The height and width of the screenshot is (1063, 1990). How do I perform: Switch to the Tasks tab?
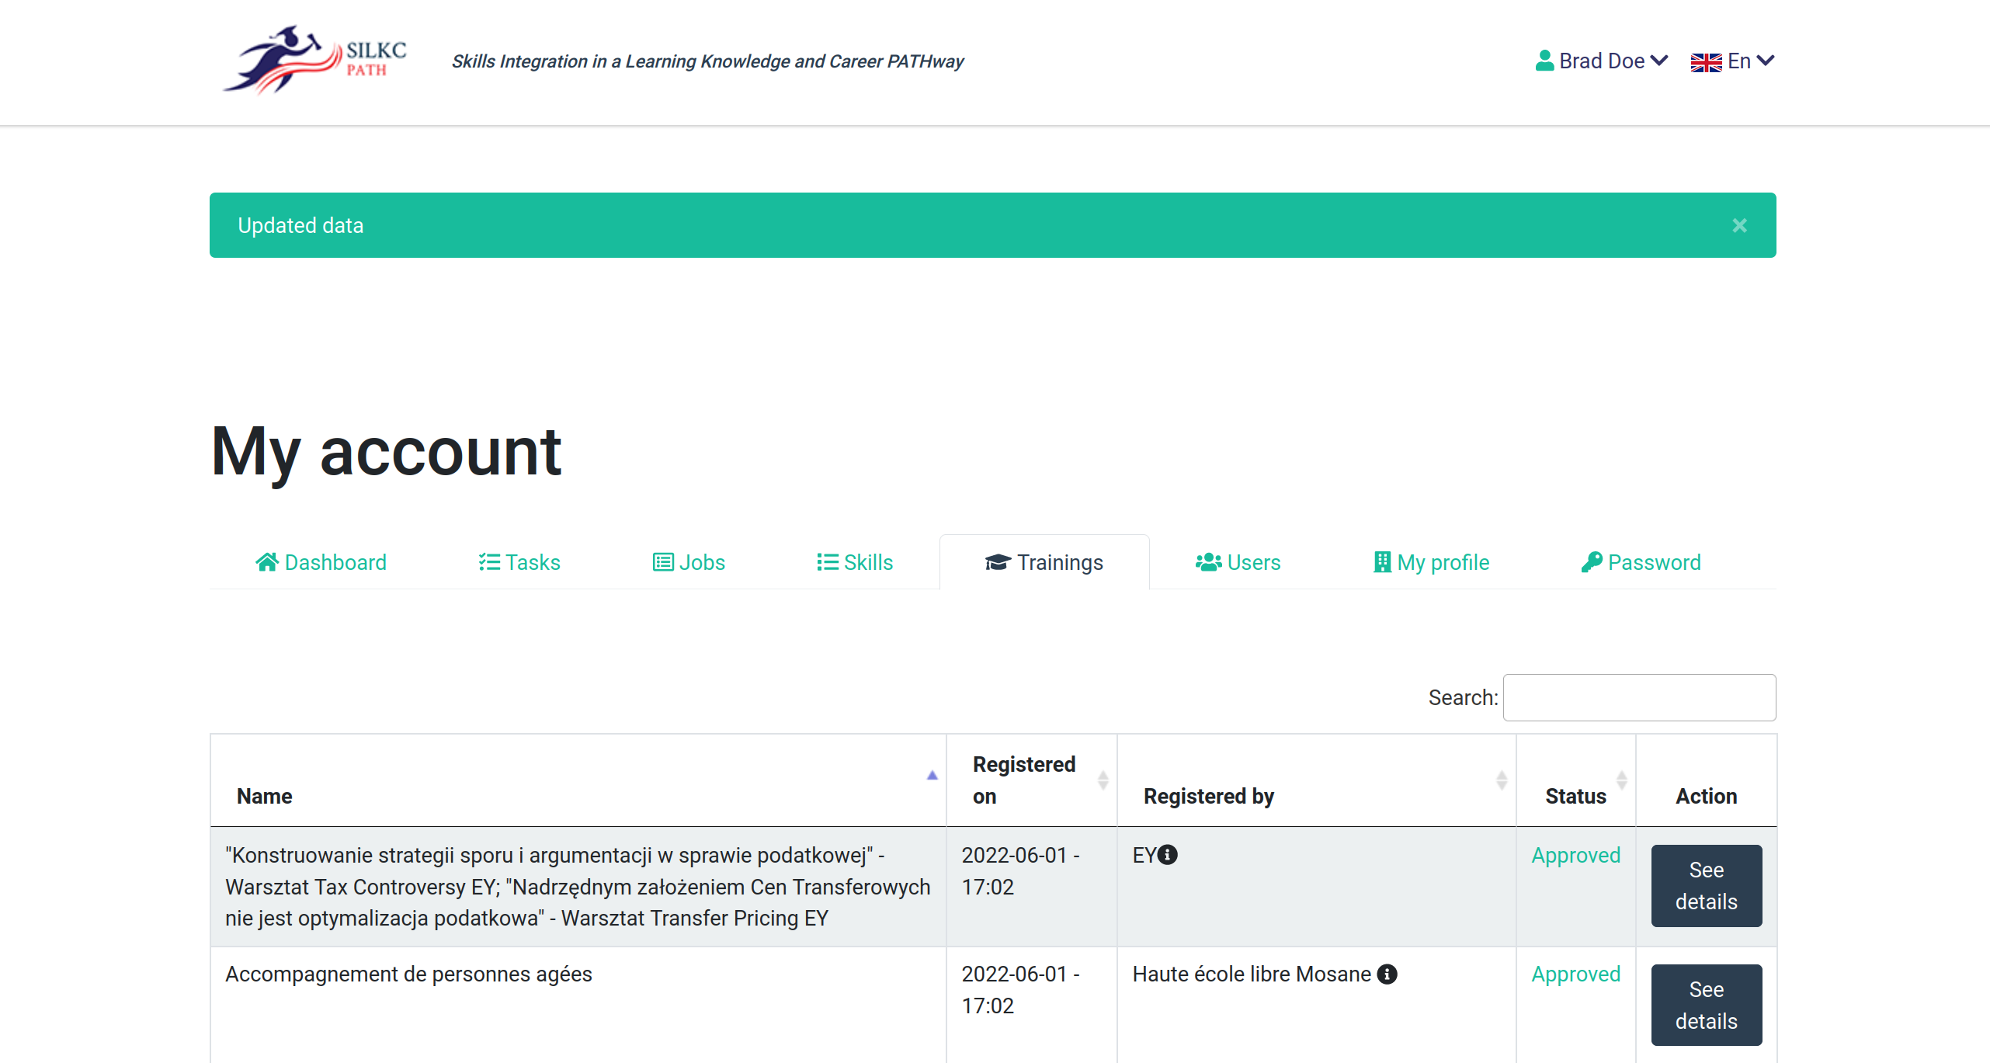pyautogui.click(x=519, y=562)
